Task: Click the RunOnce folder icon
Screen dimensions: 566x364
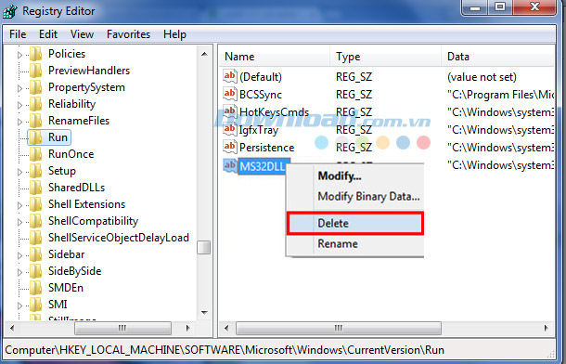Action: [x=36, y=154]
